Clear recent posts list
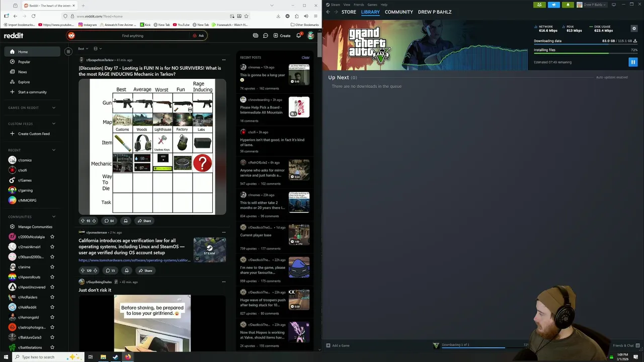 [x=305, y=57]
